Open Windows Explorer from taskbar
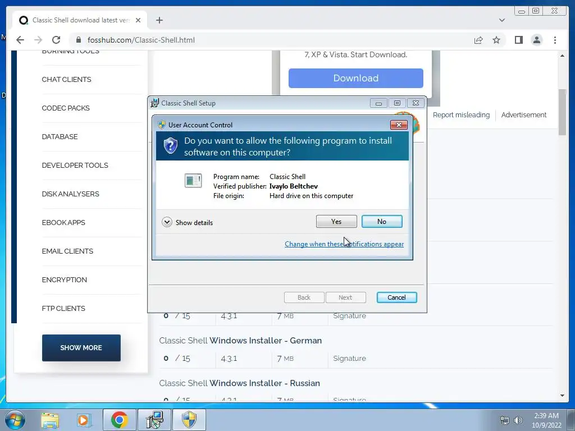The image size is (575, 431). click(50, 420)
